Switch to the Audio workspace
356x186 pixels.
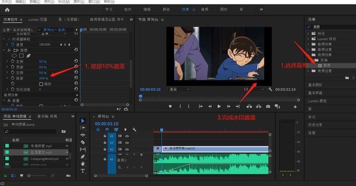pyautogui.click(x=205, y=9)
